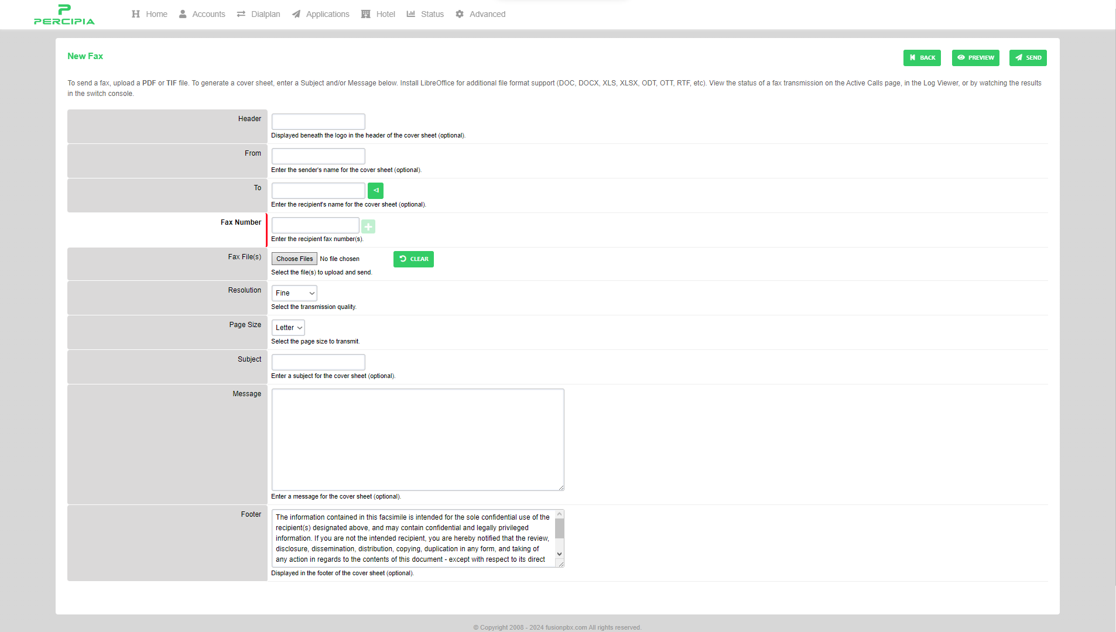The image size is (1116, 632).
Task: Click the copyright fusionpbx.com footer text
Action: pyautogui.click(x=557, y=627)
